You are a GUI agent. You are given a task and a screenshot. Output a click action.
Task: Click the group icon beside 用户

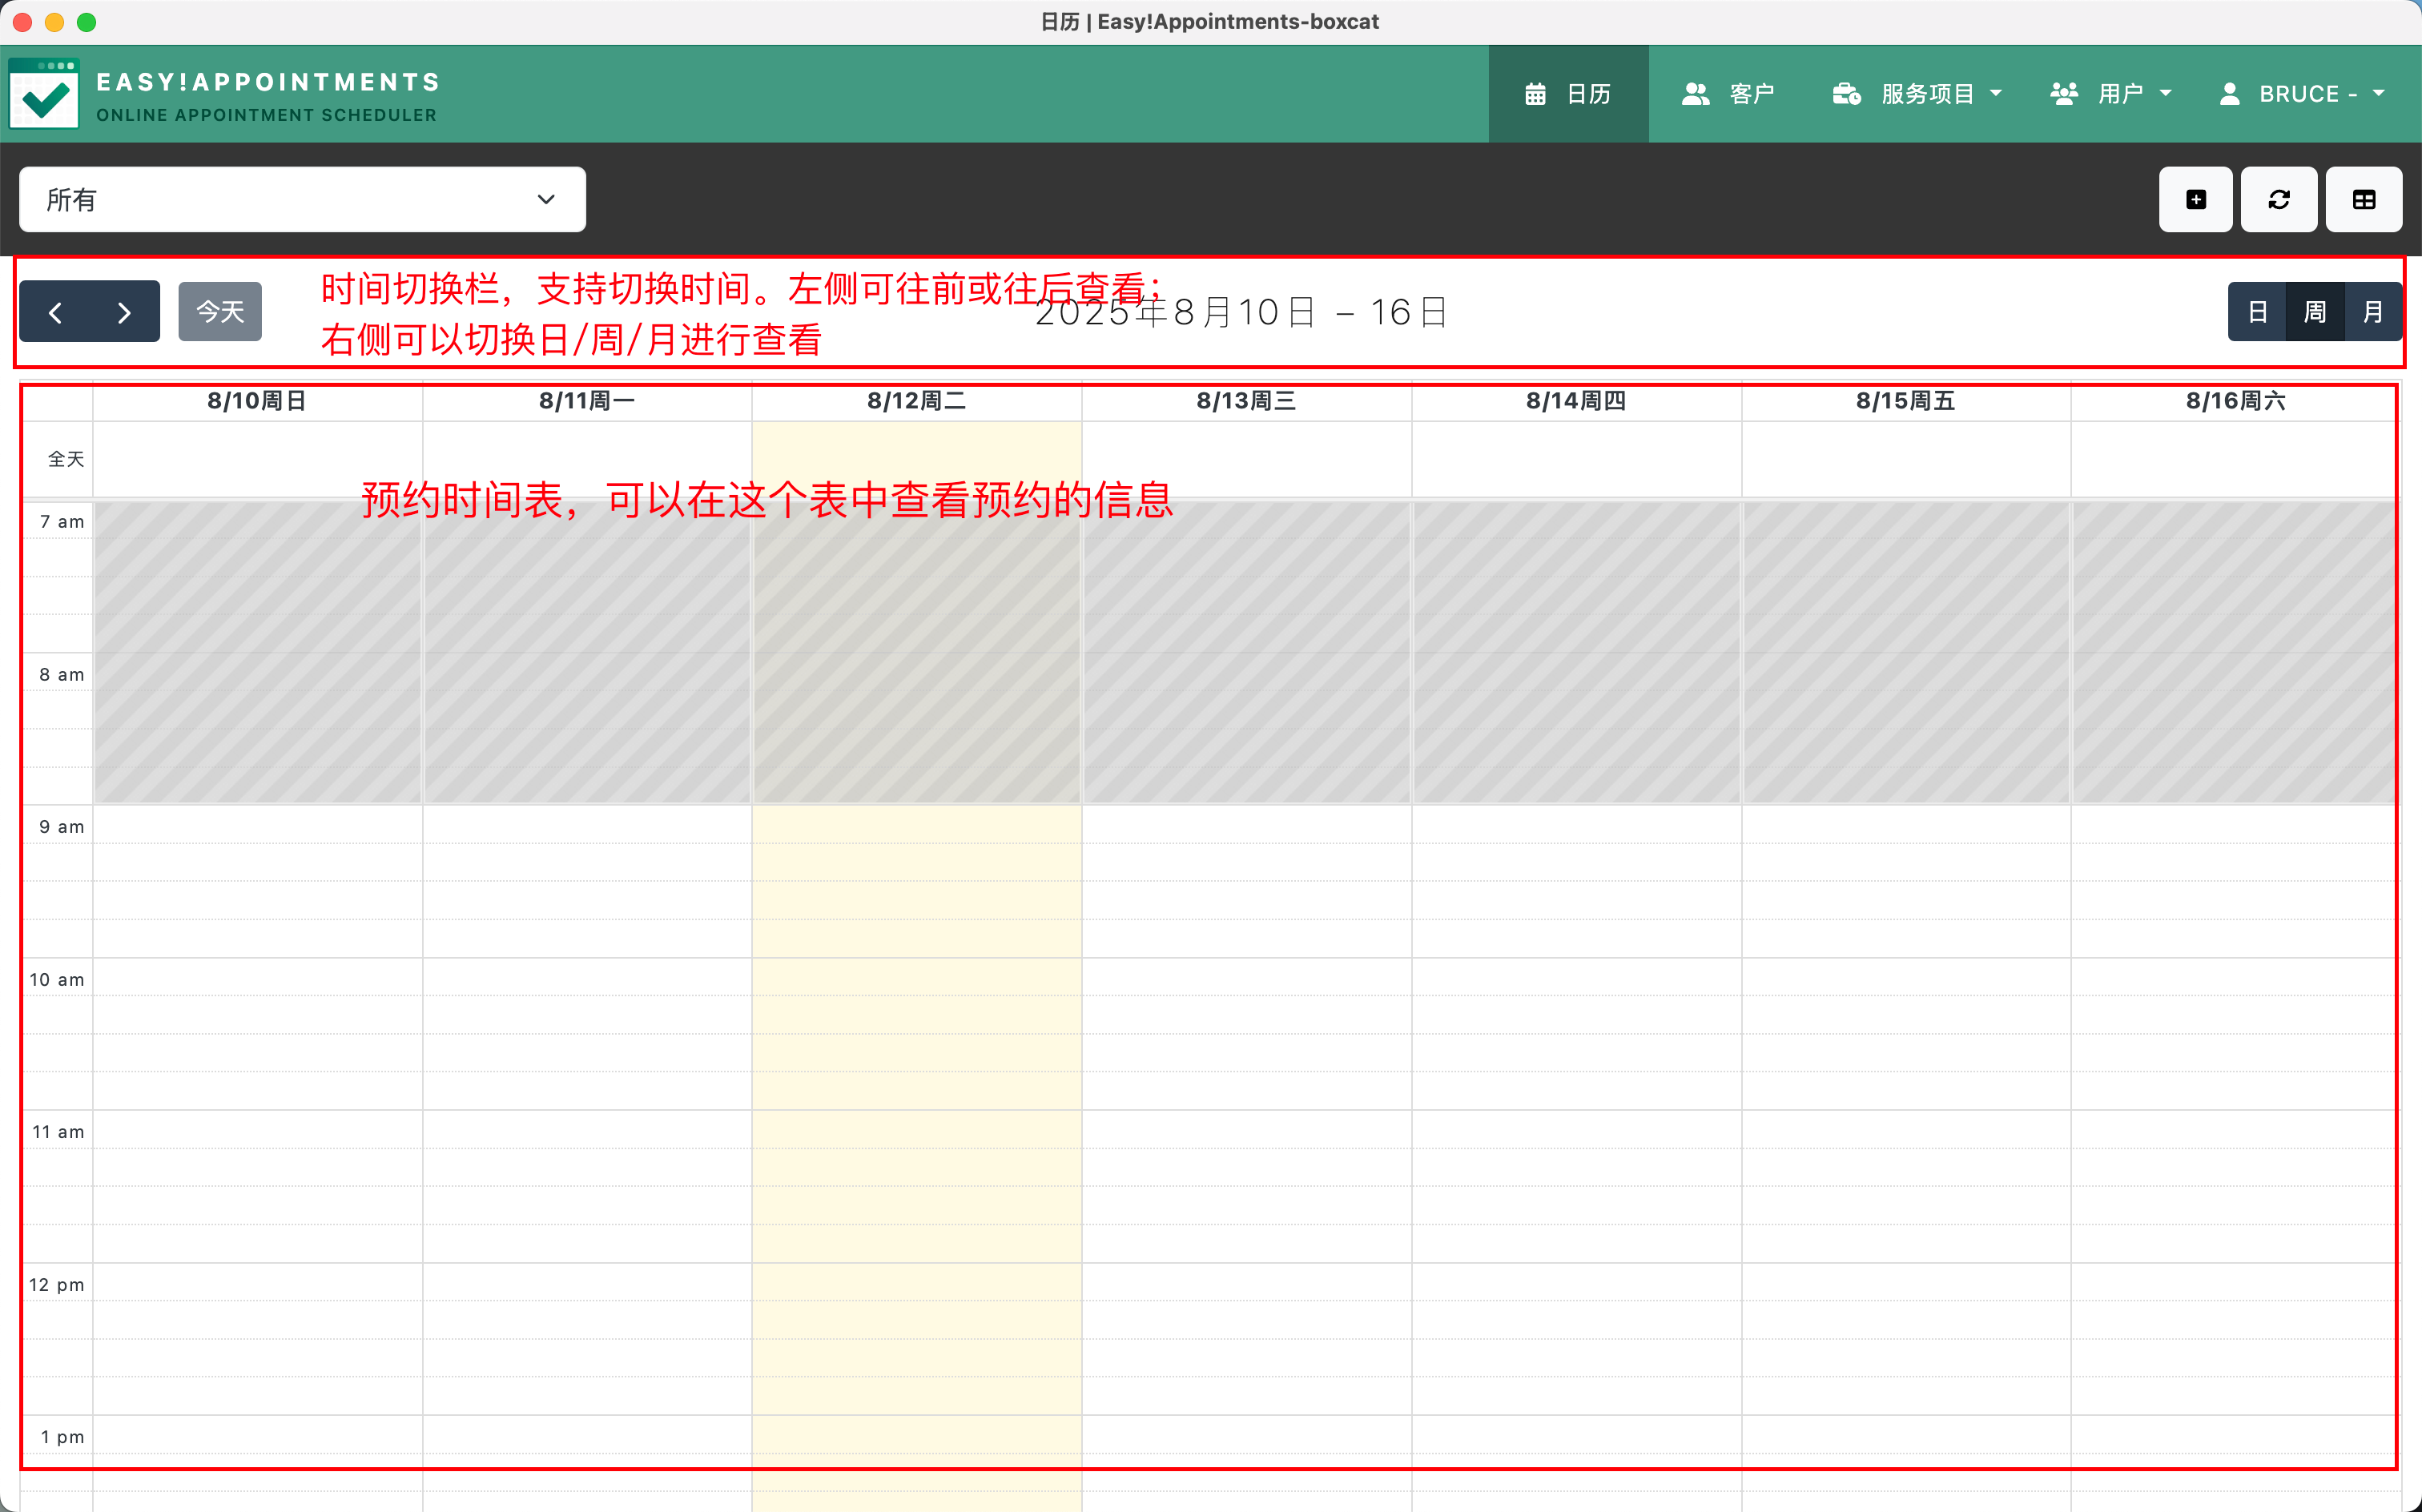(2065, 94)
